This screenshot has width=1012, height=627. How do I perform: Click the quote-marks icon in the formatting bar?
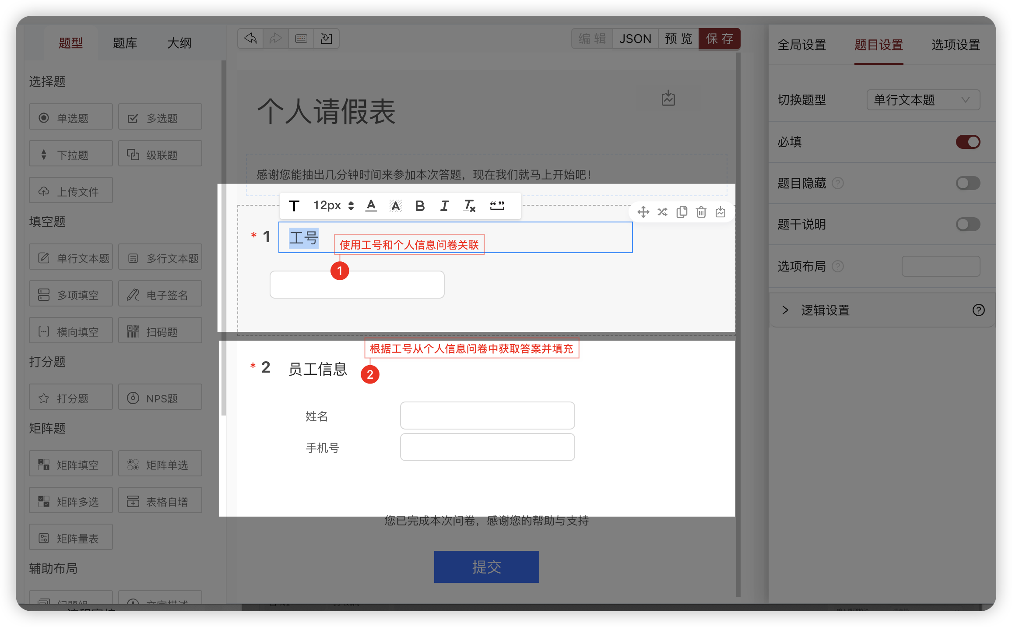tap(497, 205)
